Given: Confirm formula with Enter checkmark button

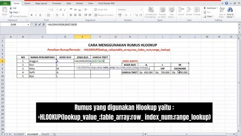Looking at the screenshot, I should pos(40,25).
